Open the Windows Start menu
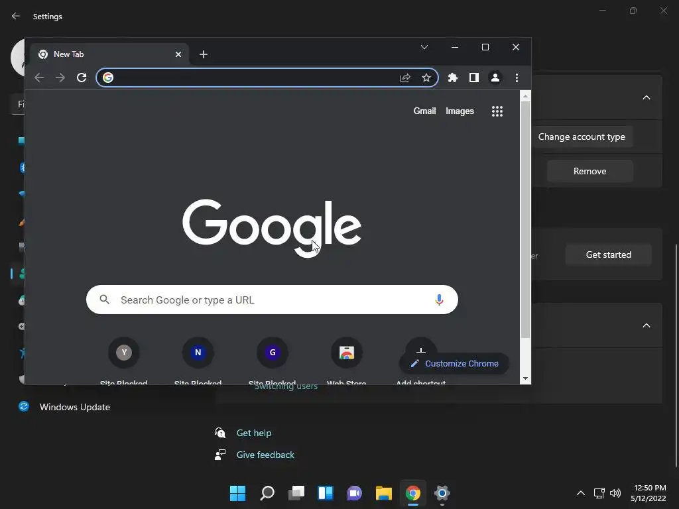679x509 pixels. pyautogui.click(x=238, y=493)
